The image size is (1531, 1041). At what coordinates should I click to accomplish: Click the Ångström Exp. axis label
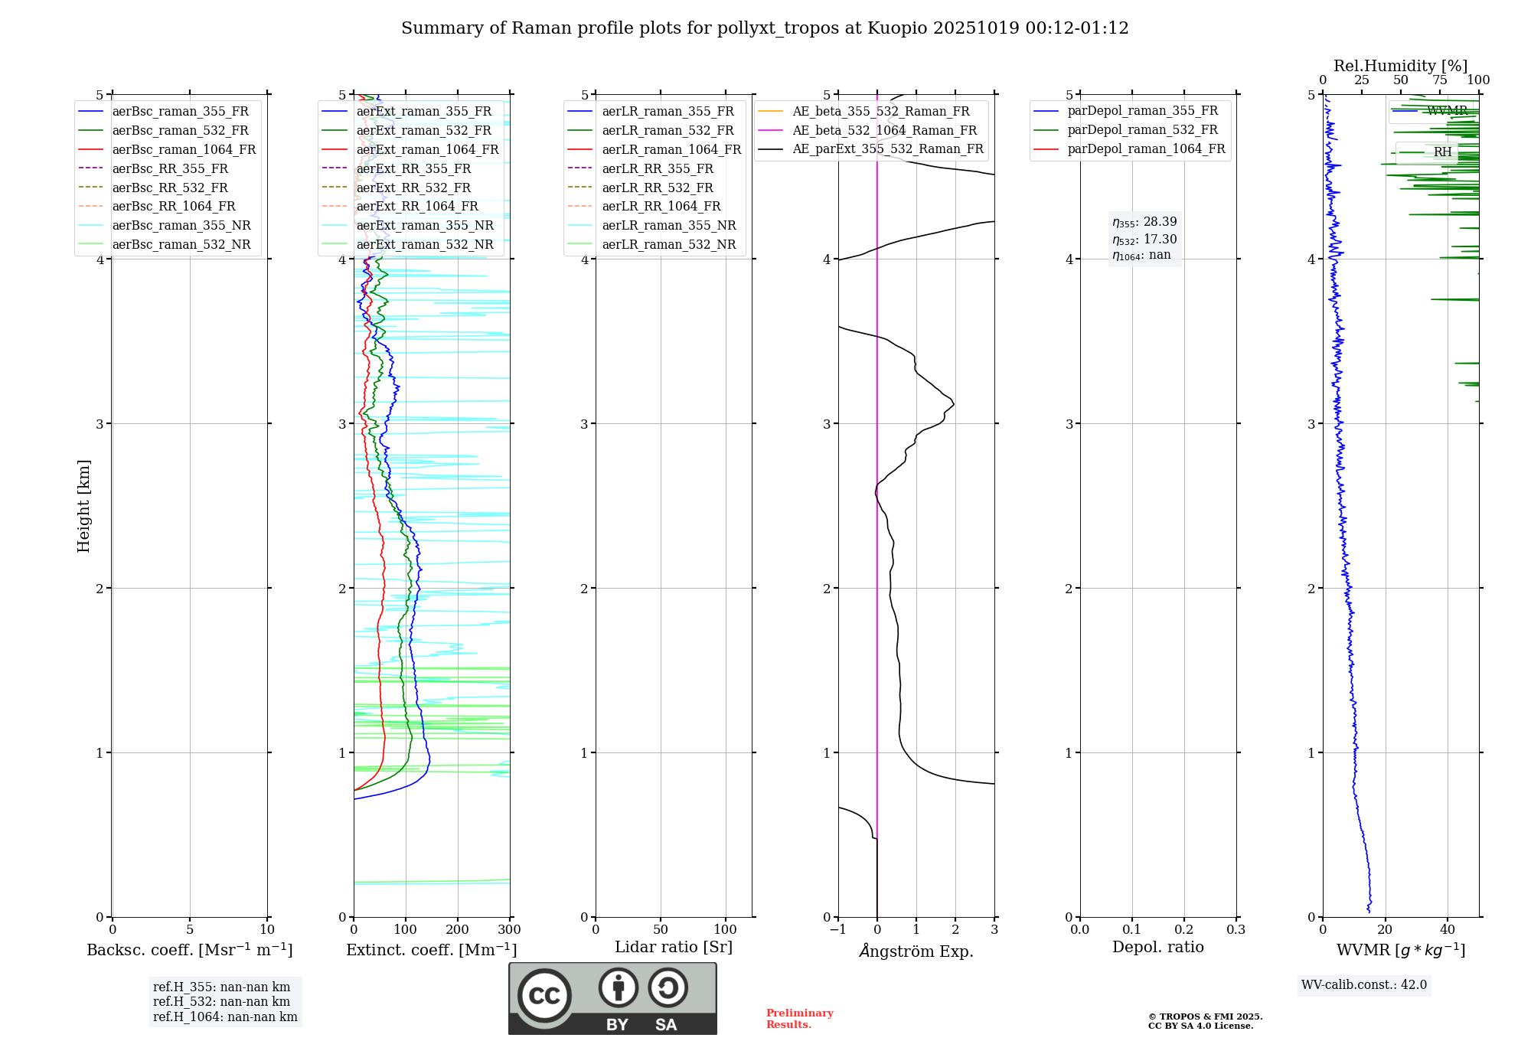coord(916,951)
